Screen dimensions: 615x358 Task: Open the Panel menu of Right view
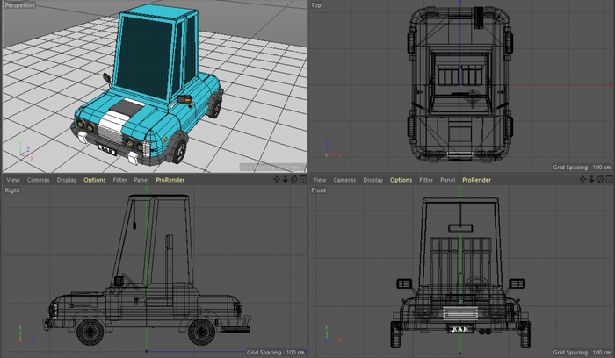pos(141,180)
